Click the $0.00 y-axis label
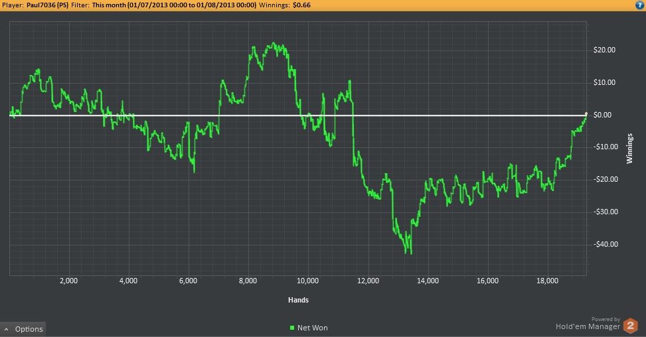 tap(602, 115)
